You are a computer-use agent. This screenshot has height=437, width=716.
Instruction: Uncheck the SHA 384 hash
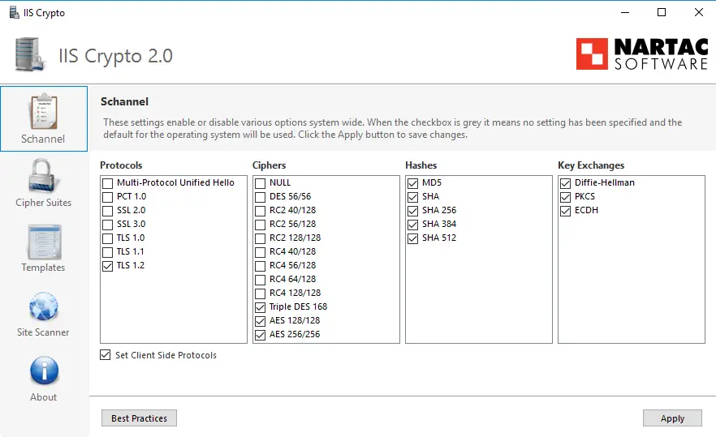412,225
